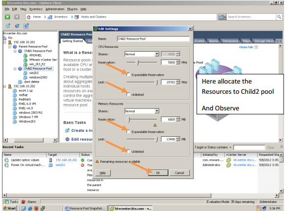This screenshot has height=211, width=285.
Task: Click the green back navigation arrow
Action: tap(7, 17)
